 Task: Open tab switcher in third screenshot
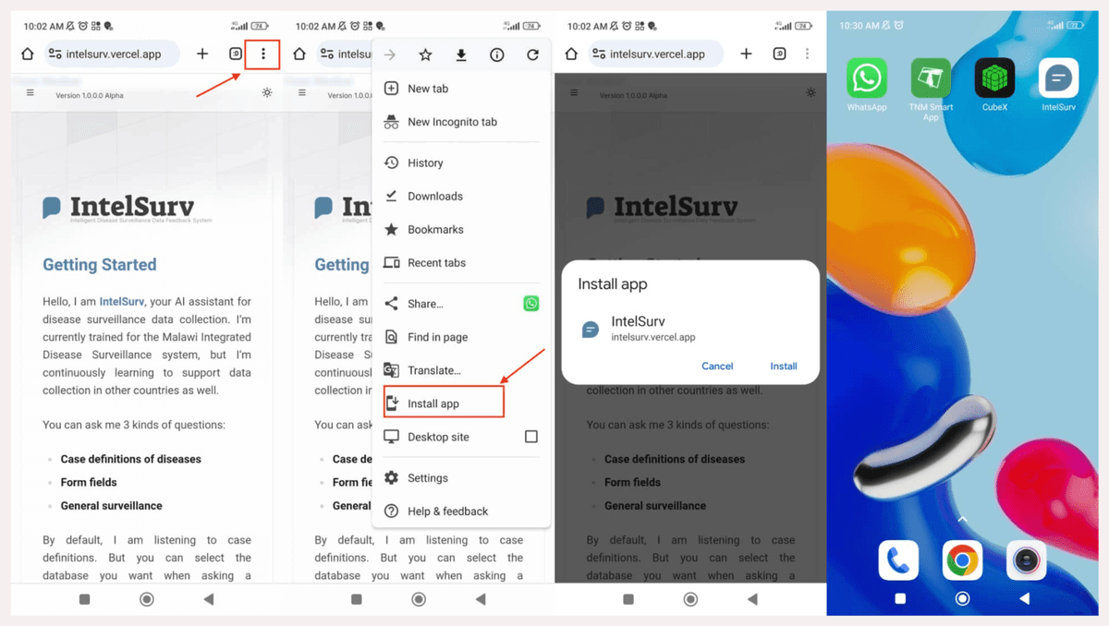779,54
